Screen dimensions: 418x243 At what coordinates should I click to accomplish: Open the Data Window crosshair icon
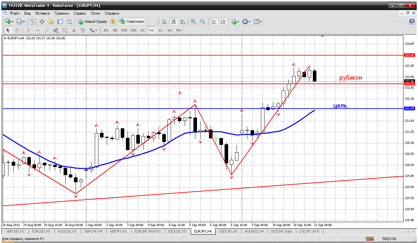tap(42, 21)
